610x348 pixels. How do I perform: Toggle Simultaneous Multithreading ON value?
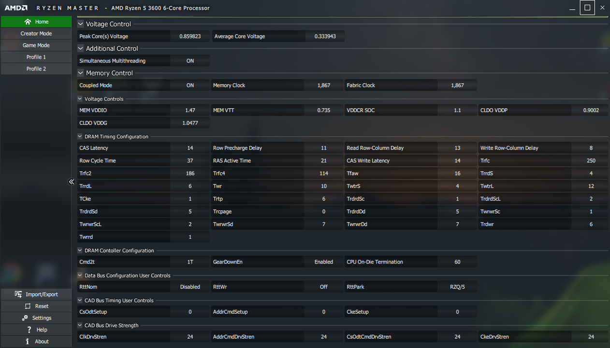click(190, 61)
